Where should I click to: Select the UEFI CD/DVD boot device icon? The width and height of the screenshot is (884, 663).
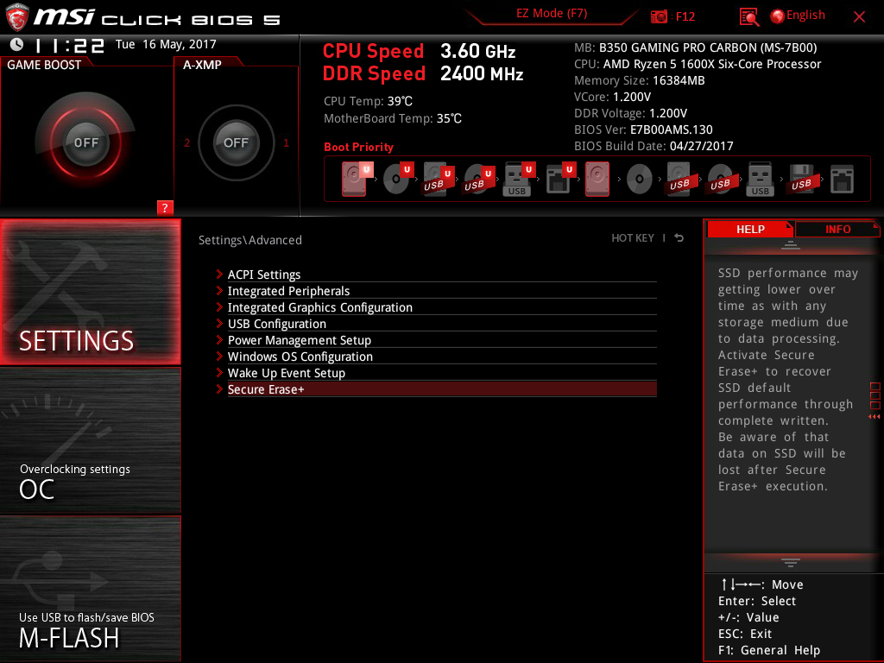pos(397,179)
